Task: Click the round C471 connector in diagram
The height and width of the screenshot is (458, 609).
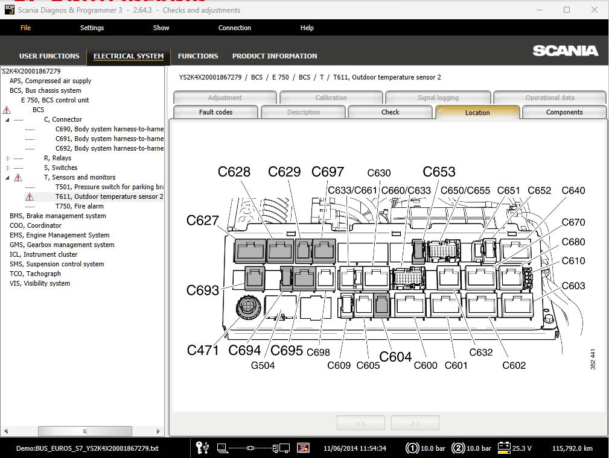Action: [x=247, y=307]
